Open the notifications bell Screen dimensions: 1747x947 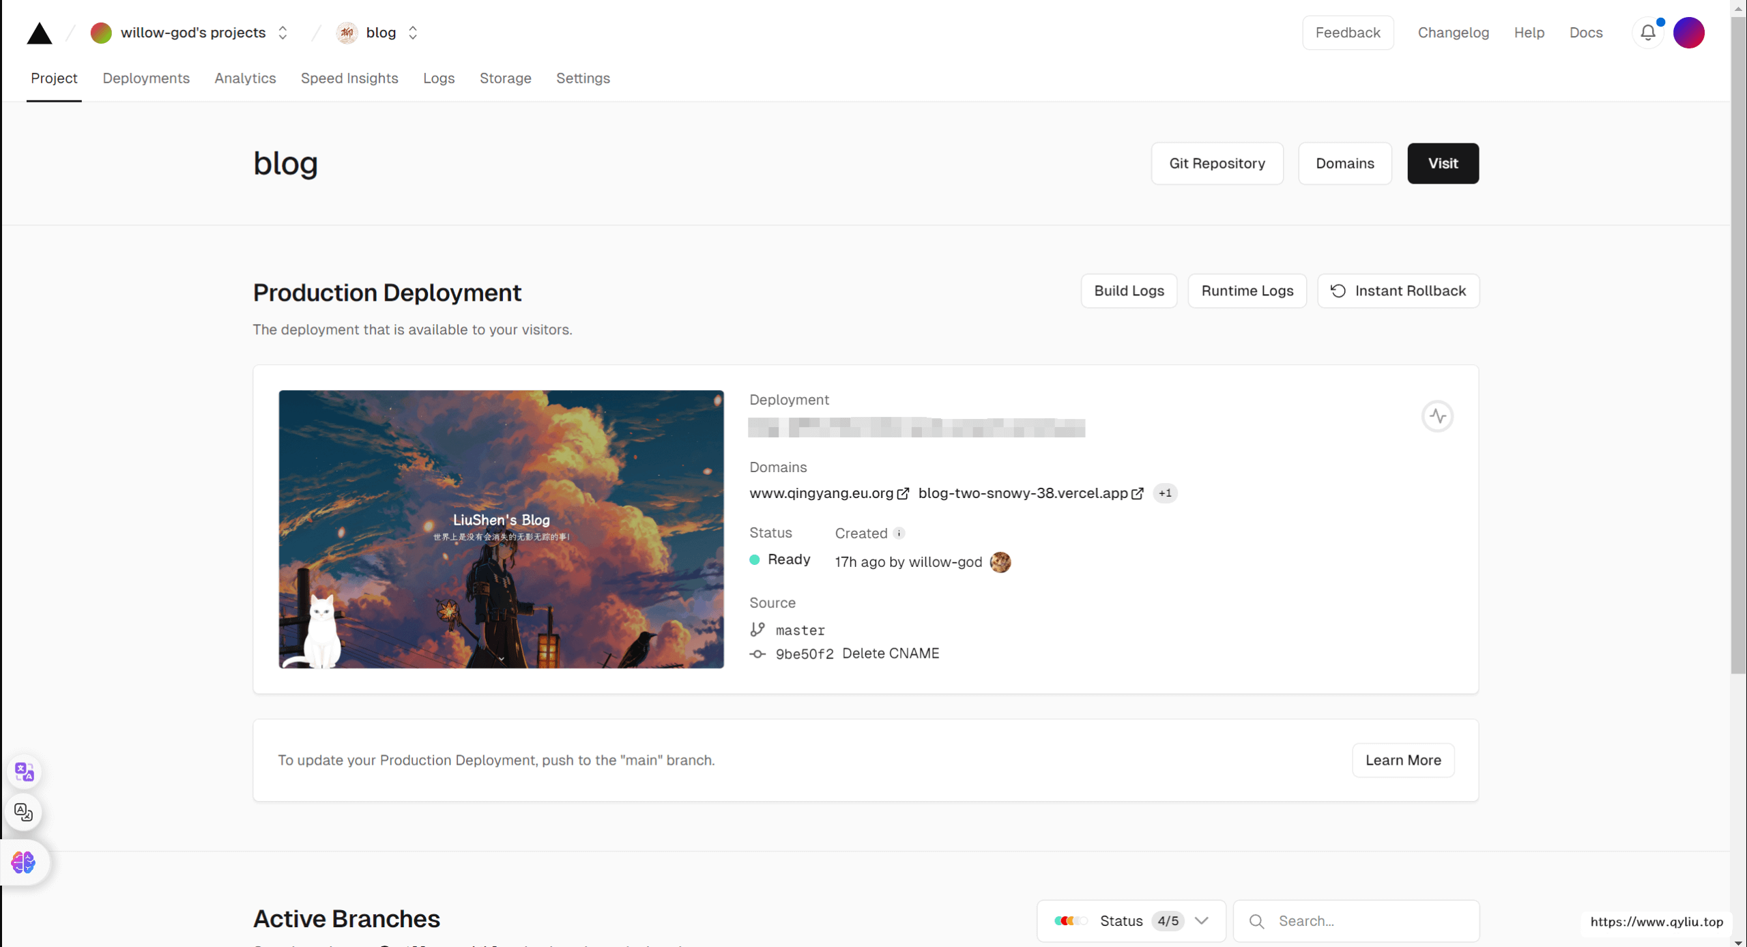(1647, 33)
